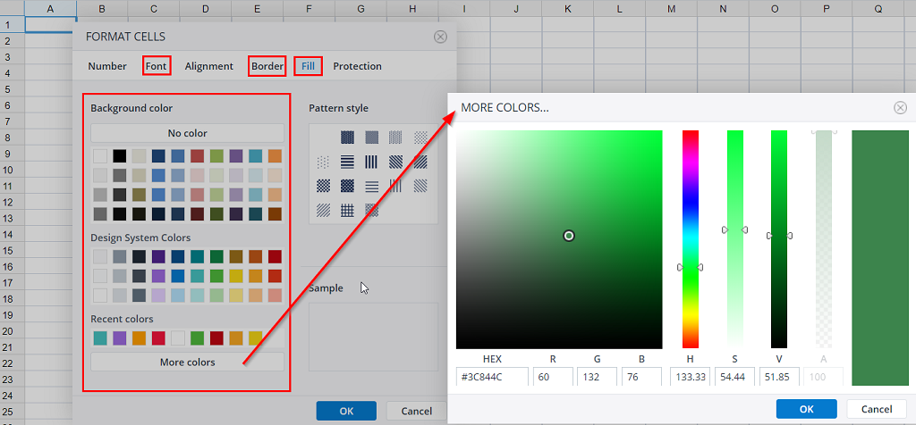Select the thick horizontal stripes pattern style

click(x=347, y=162)
